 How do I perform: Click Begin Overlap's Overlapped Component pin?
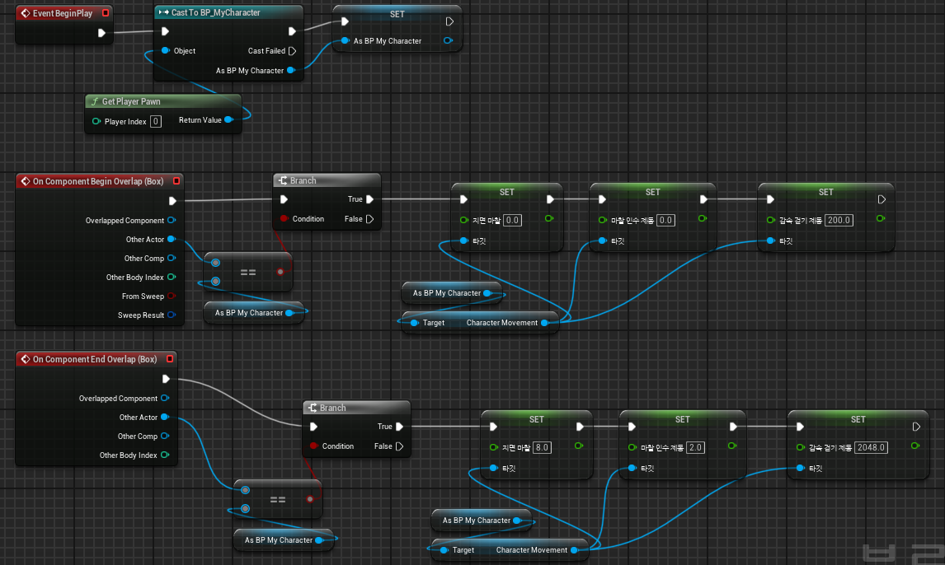pyautogui.click(x=172, y=220)
